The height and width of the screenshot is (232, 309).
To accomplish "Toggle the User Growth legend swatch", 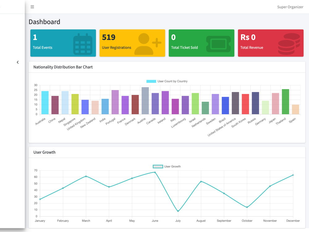I will (x=158, y=166).
